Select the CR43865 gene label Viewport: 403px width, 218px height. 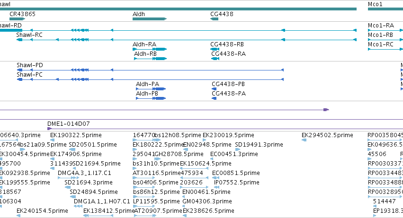[x=22, y=14]
